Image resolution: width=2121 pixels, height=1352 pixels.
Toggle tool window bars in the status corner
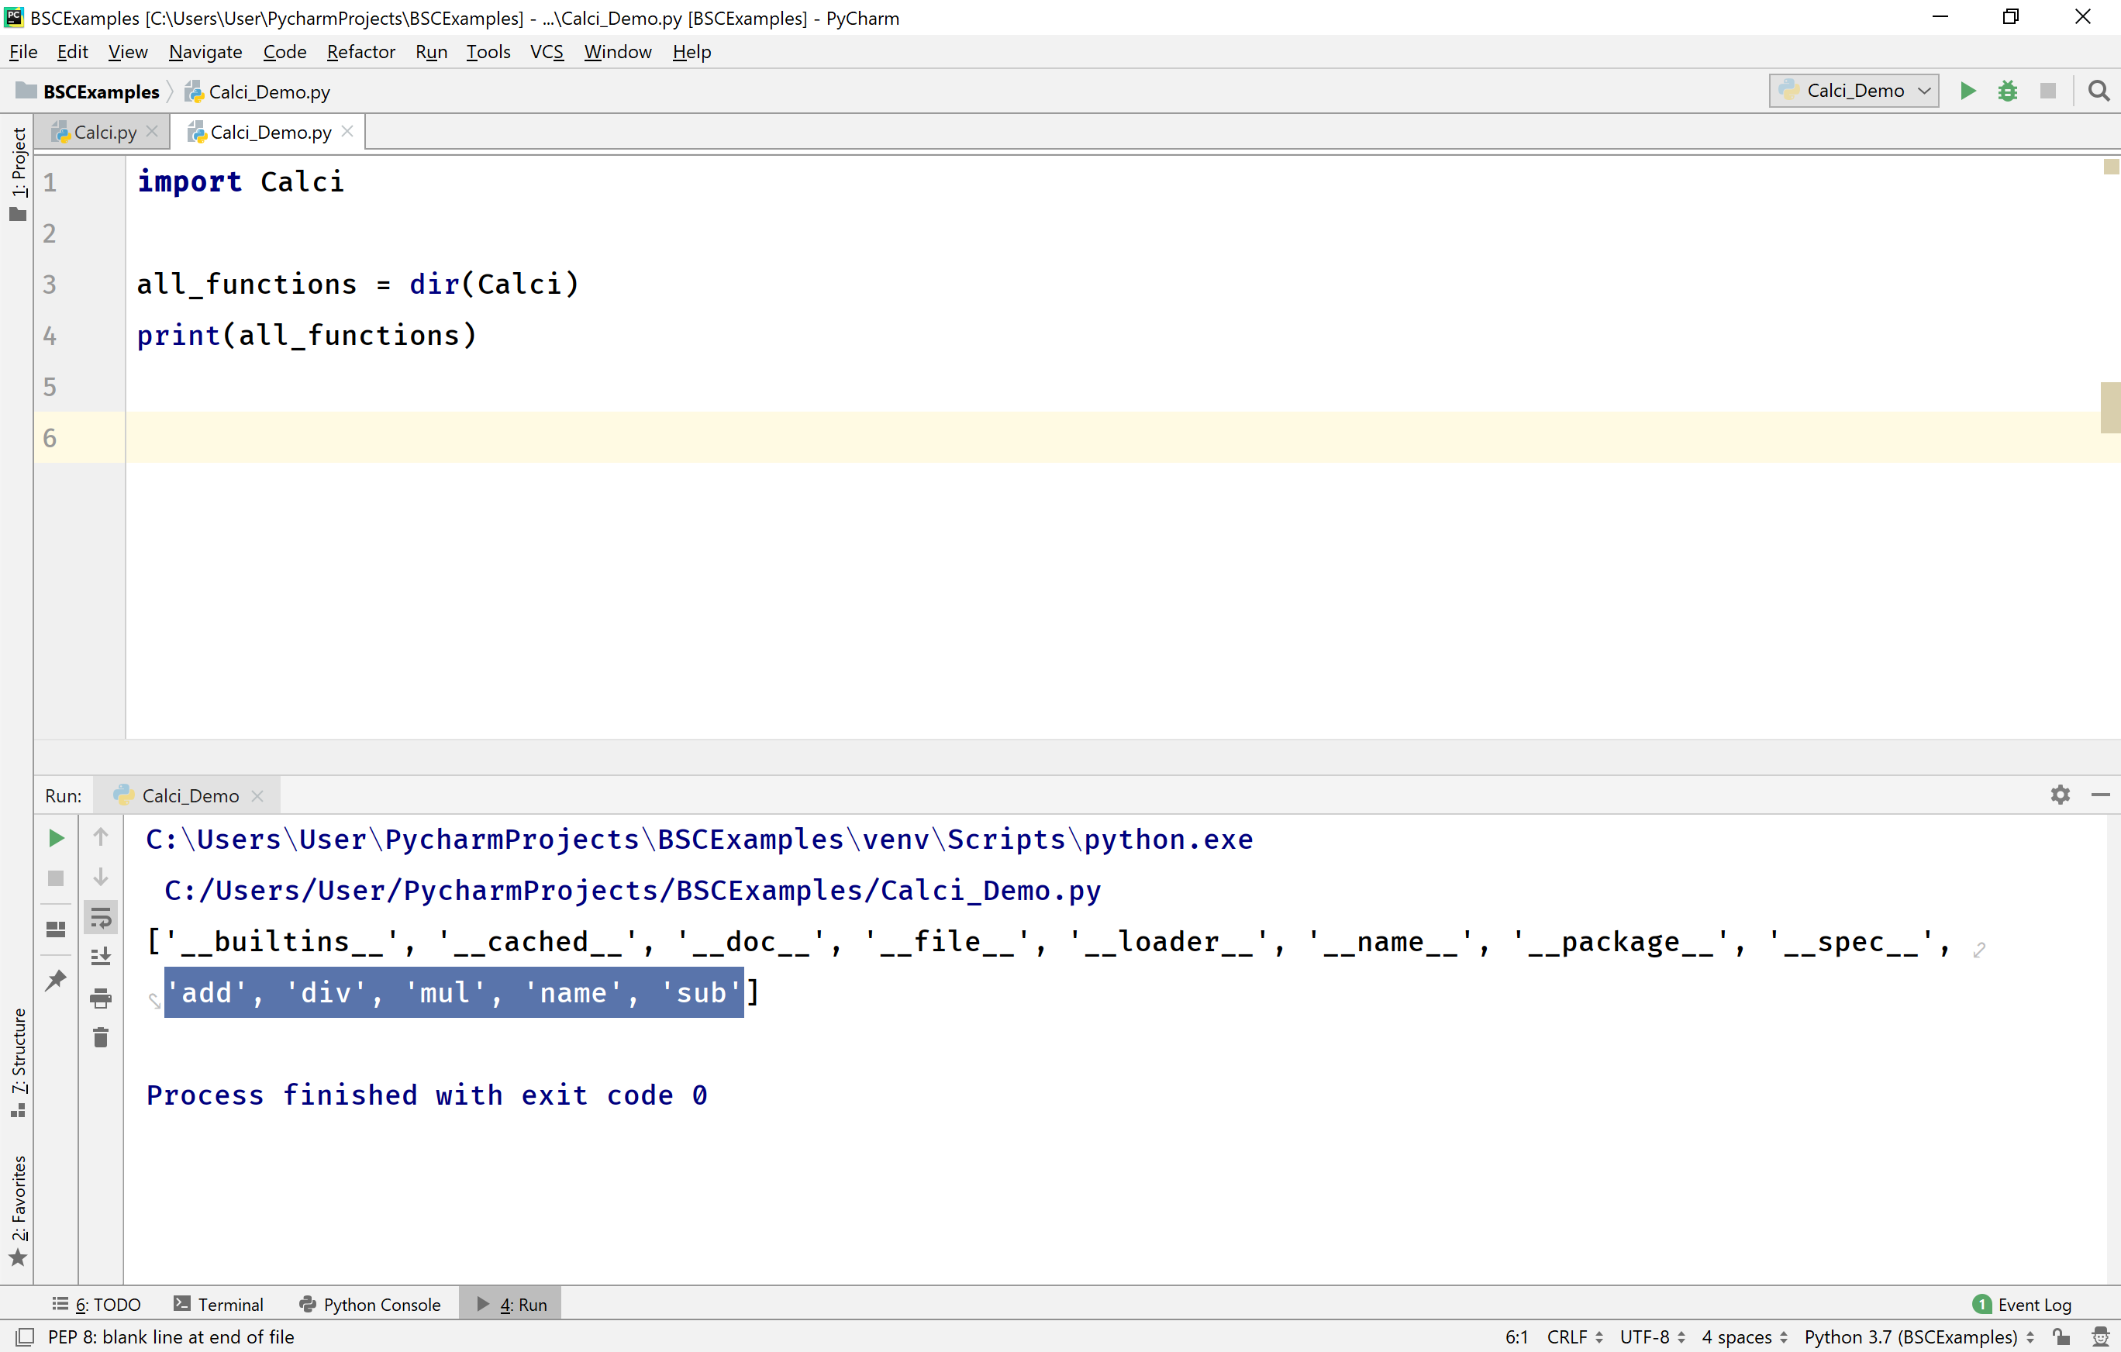point(25,1336)
